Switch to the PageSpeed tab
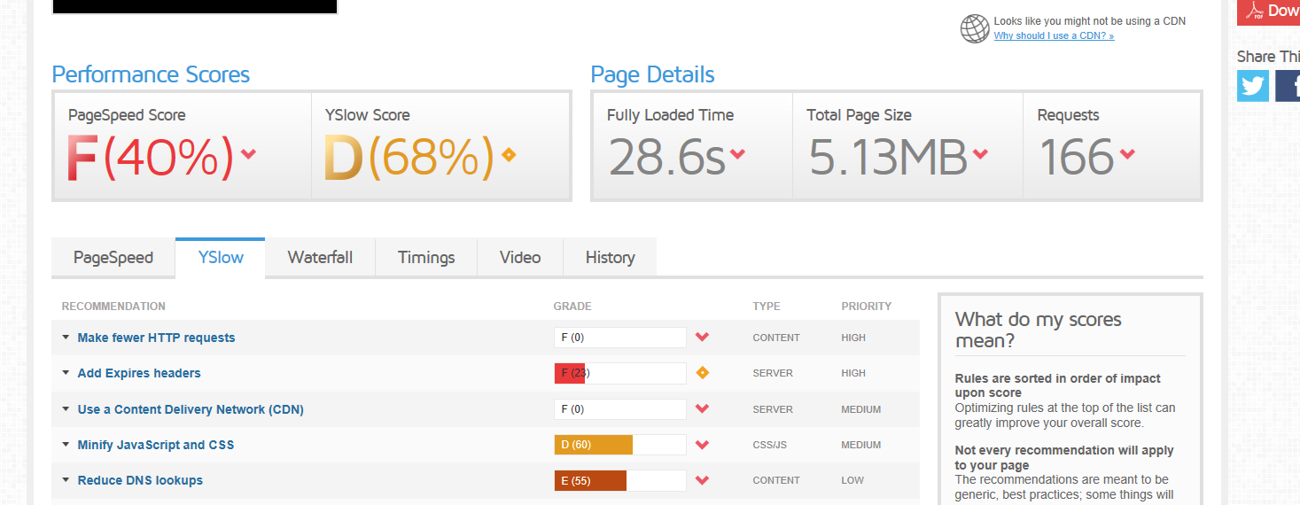 pos(113,258)
